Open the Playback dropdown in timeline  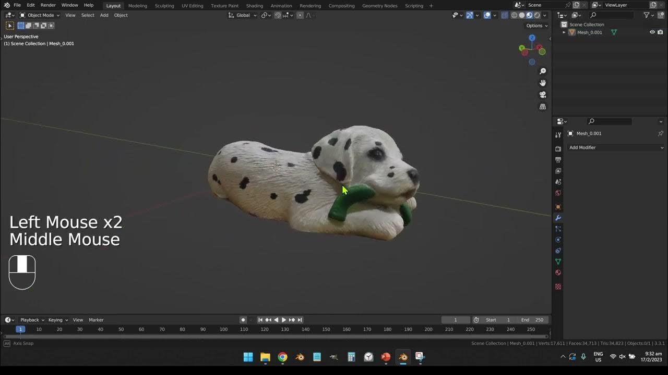click(x=32, y=320)
